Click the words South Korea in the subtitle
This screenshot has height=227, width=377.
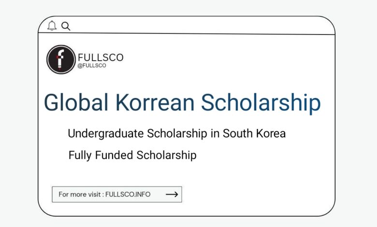point(254,133)
